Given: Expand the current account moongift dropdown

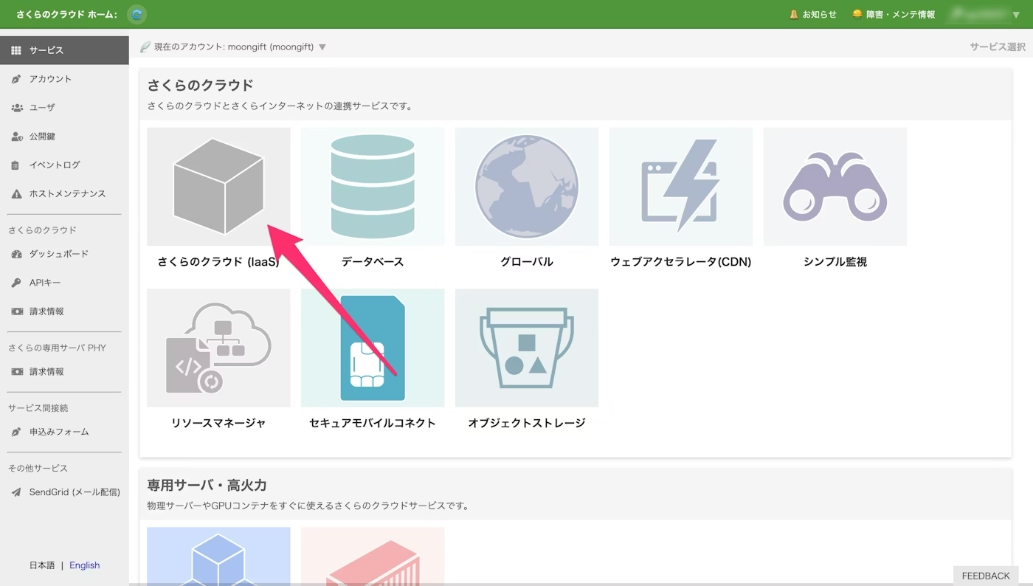Looking at the screenshot, I should pyautogui.click(x=322, y=47).
